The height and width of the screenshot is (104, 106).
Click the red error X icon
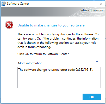point(9,25)
